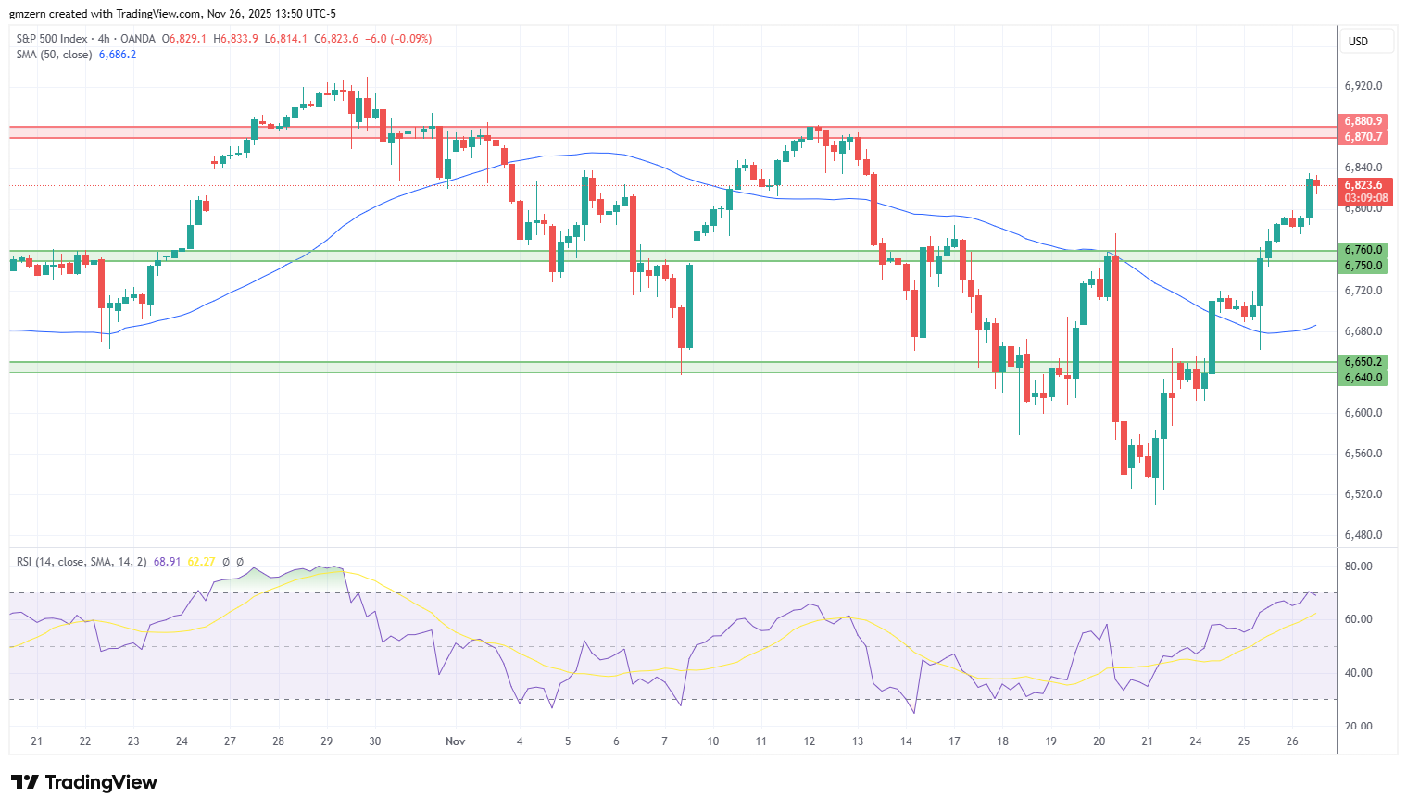
Task: Click date label 17 on the time axis
Action: click(x=954, y=741)
